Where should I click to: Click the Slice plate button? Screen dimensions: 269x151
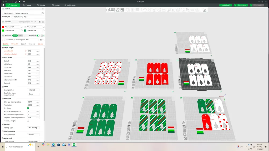(242, 5)
